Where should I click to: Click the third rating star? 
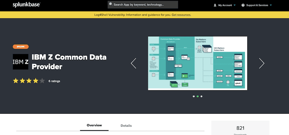click(29, 81)
